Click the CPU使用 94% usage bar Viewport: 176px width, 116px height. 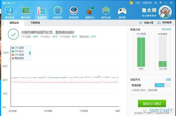coord(141,52)
